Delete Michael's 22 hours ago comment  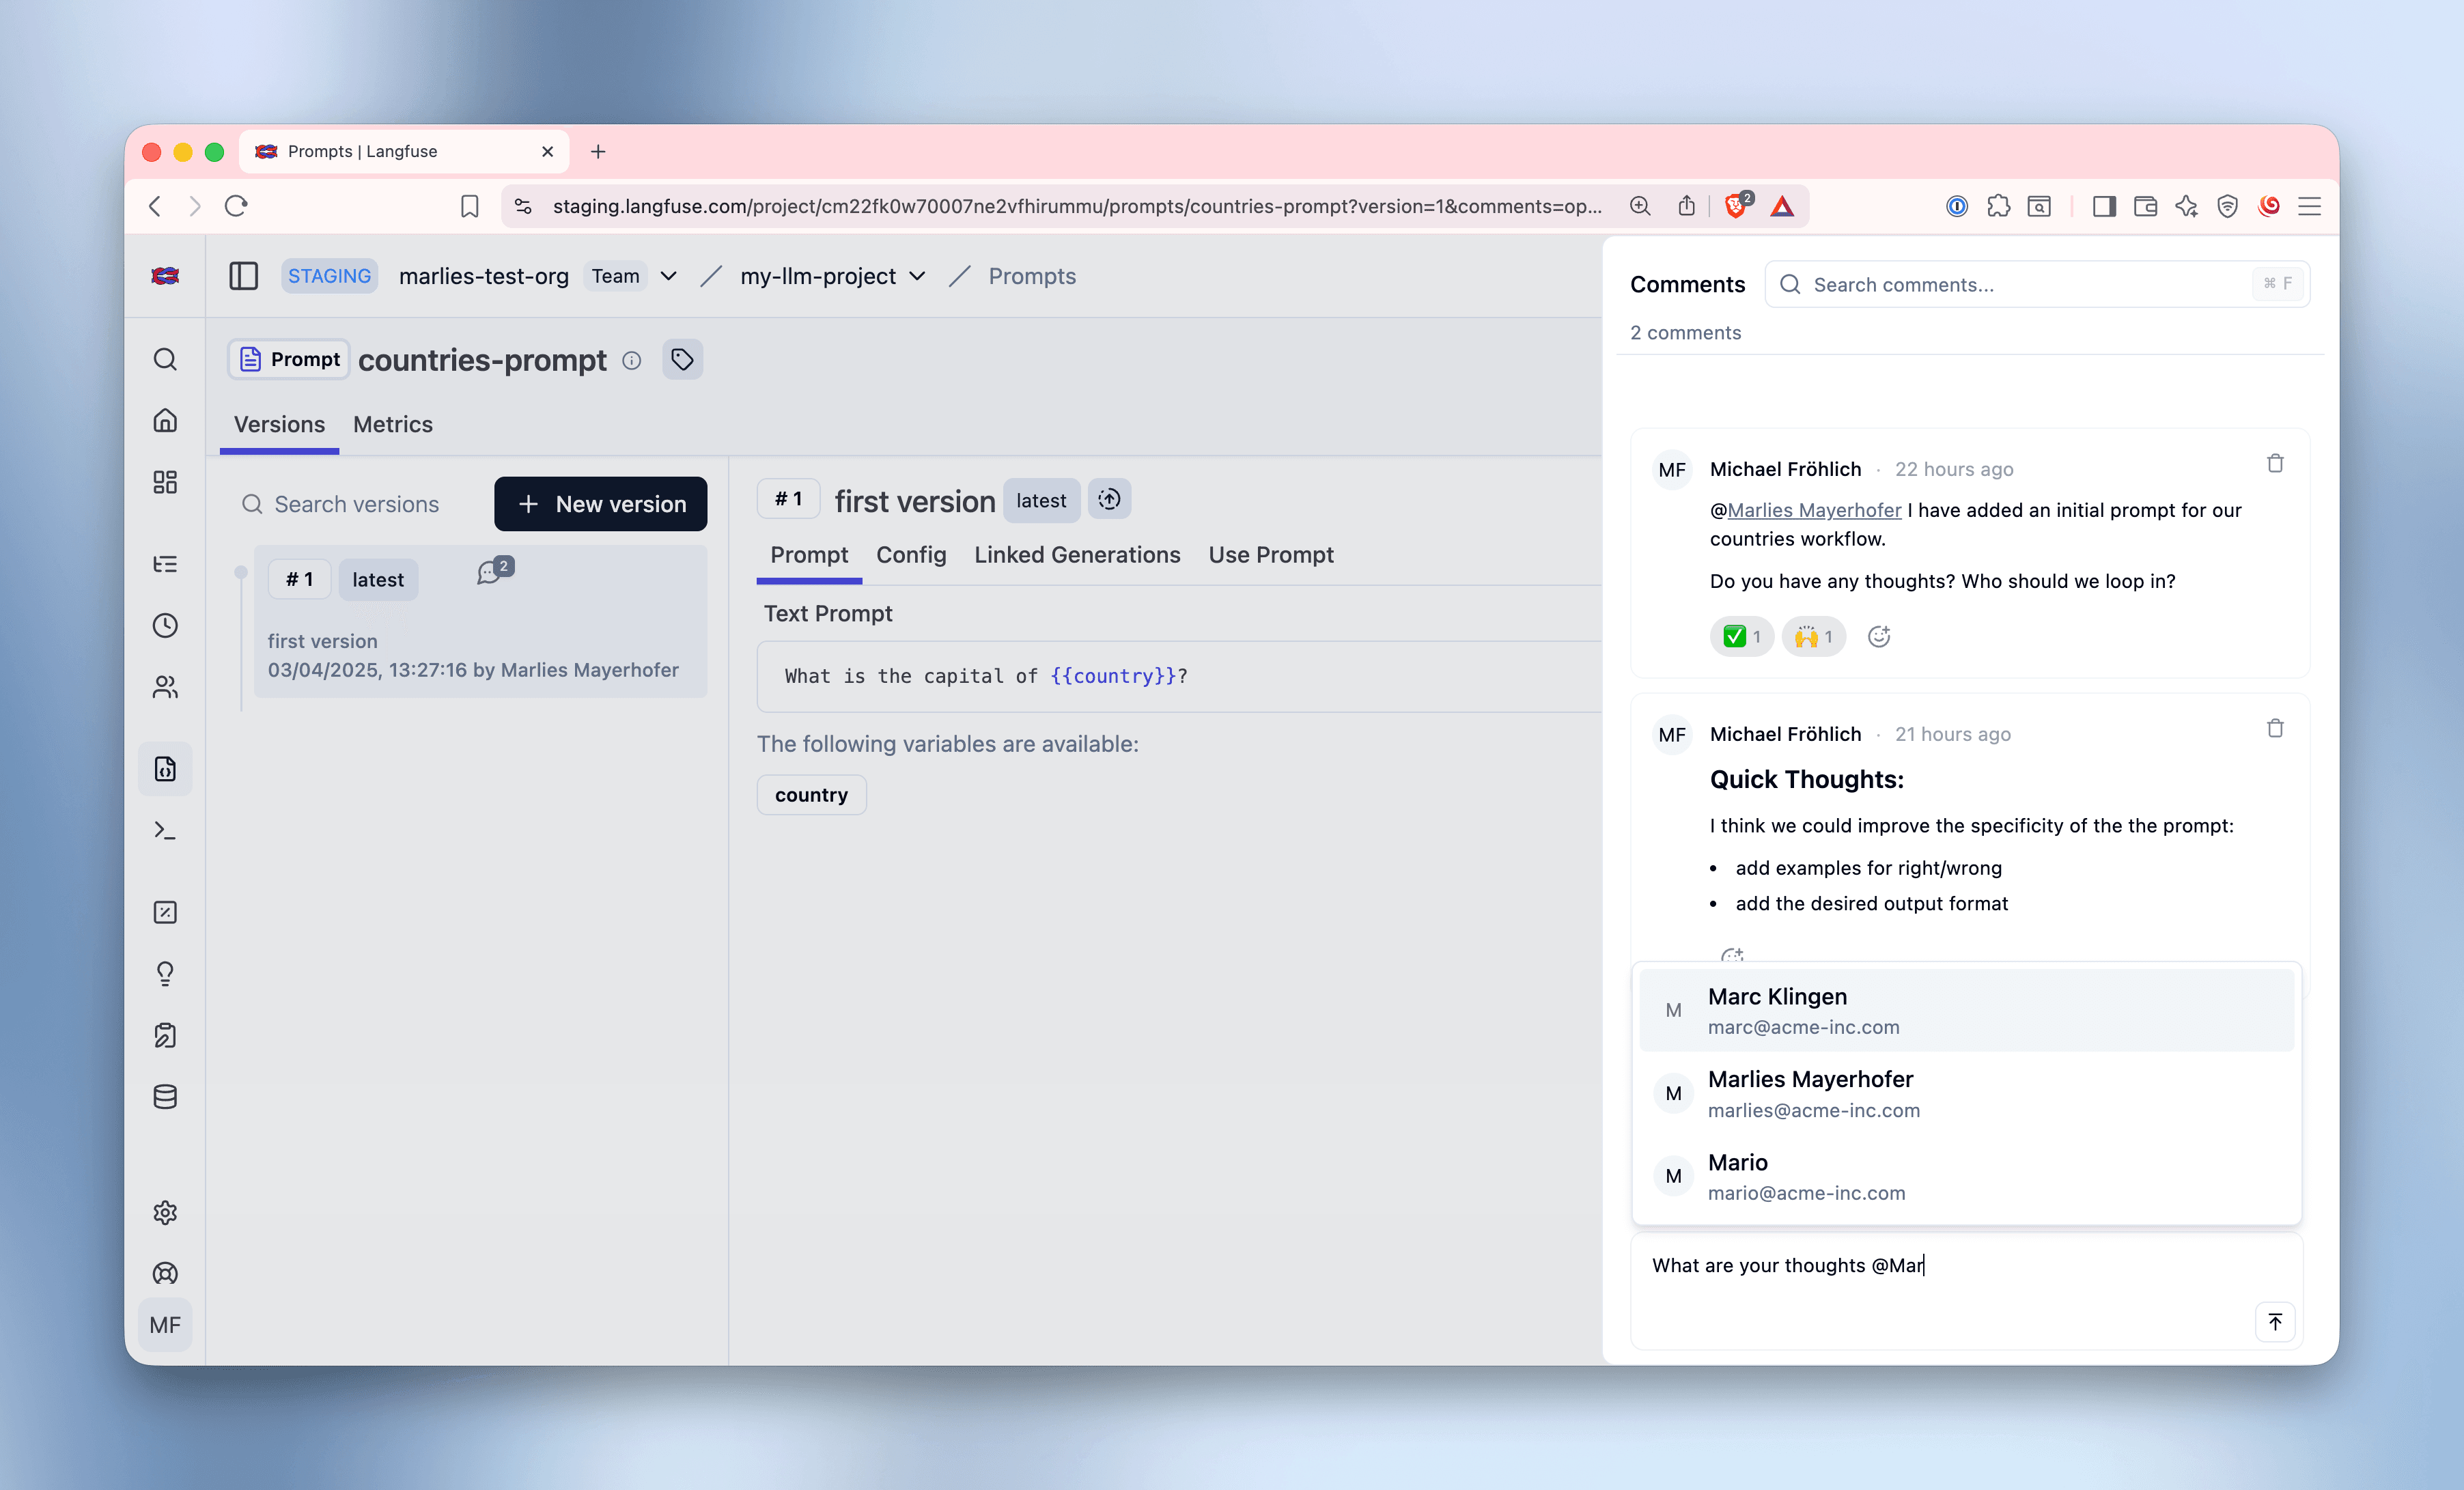coord(2275,464)
